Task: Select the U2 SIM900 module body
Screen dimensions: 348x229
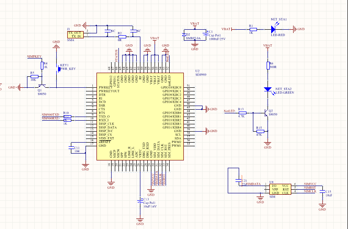Action: pyautogui.click(x=140, y=117)
